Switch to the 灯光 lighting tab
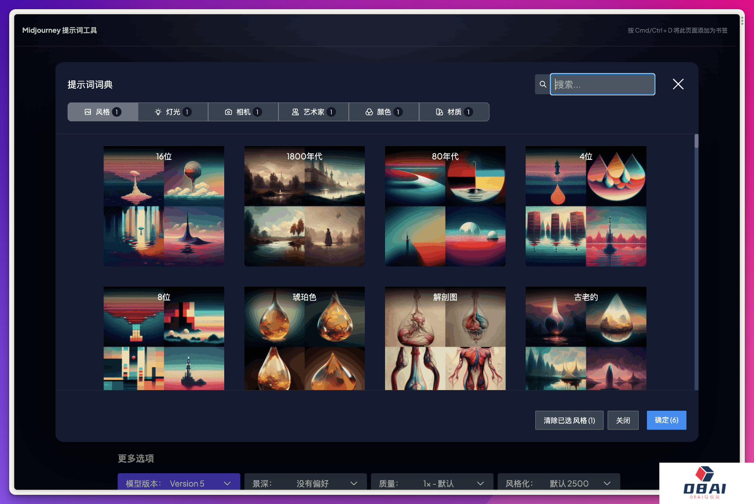 tap(173, 112)
